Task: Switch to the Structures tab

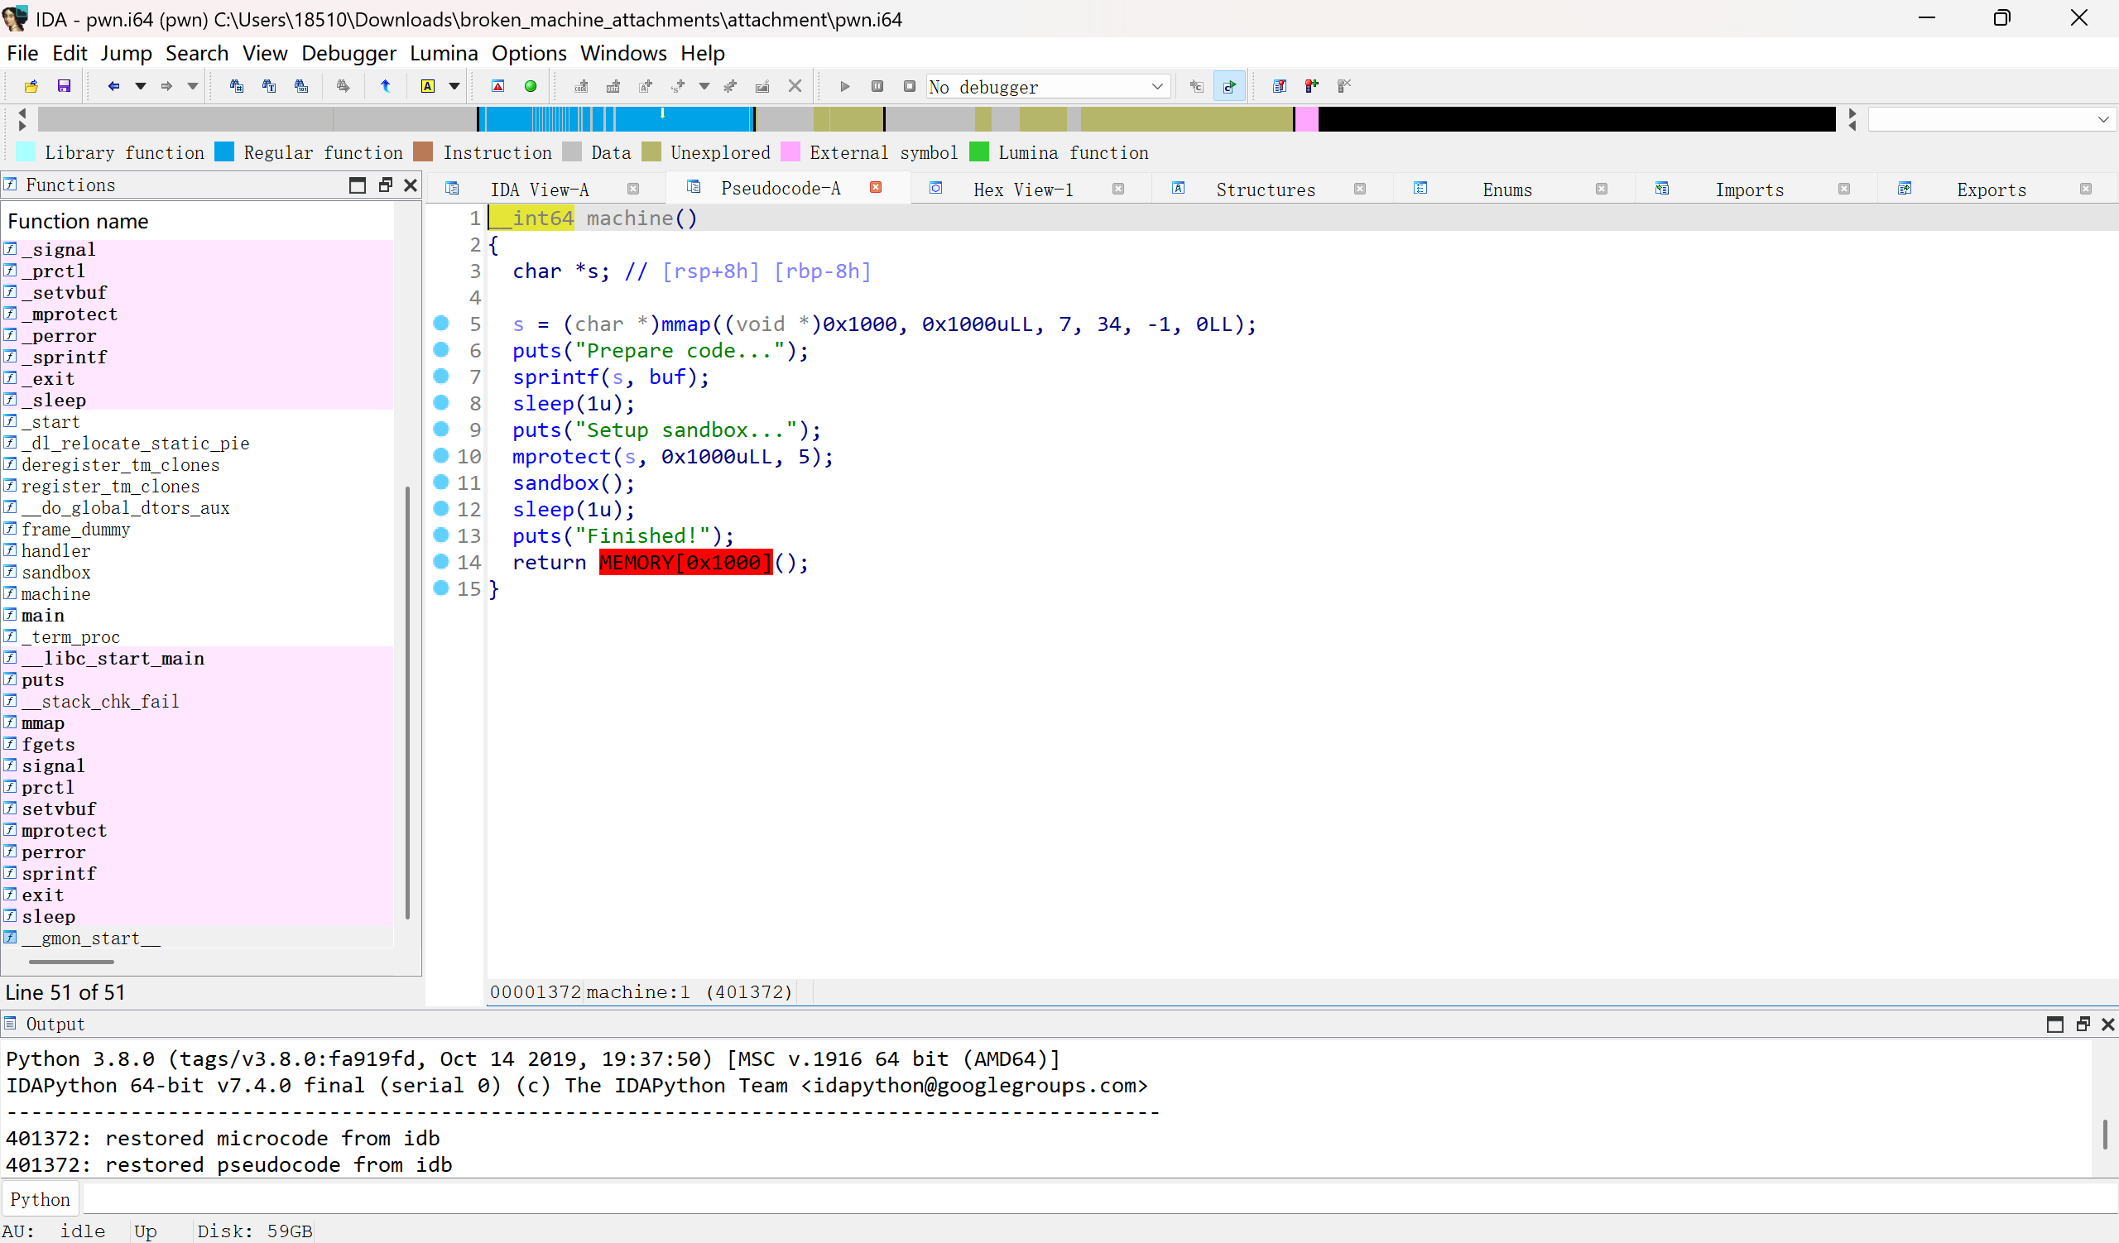Action: click(1266, 190)
